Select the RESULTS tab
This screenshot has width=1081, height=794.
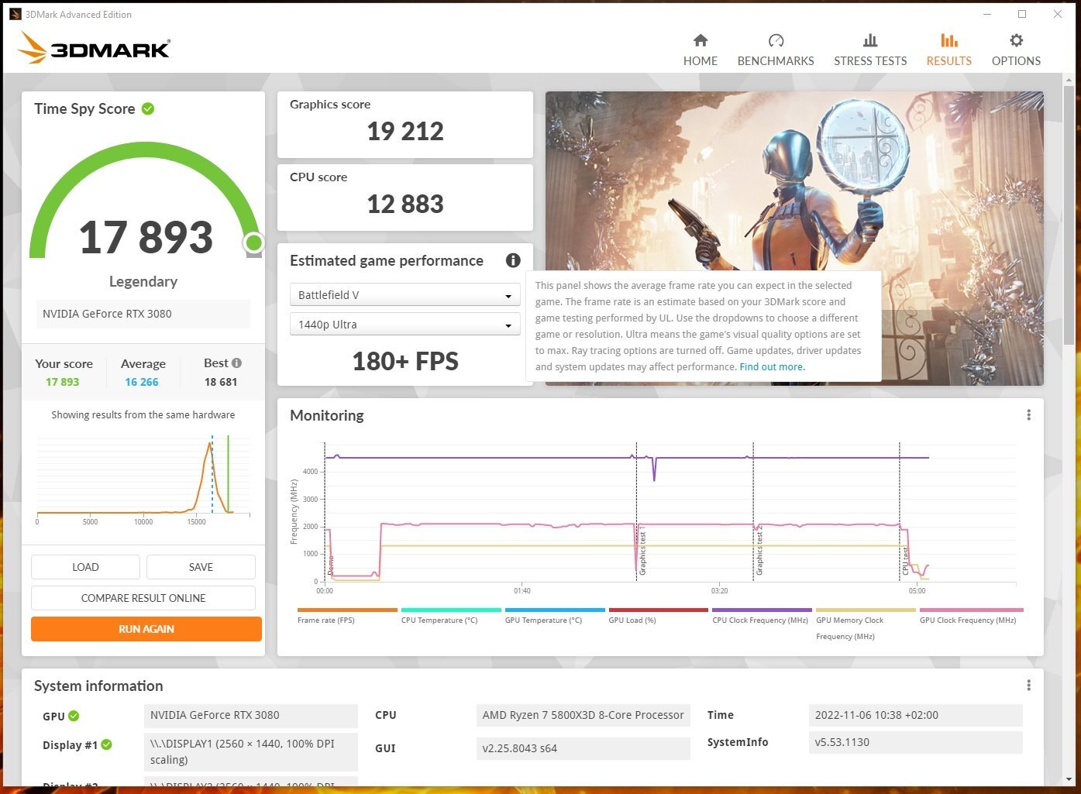pos(948,50)
